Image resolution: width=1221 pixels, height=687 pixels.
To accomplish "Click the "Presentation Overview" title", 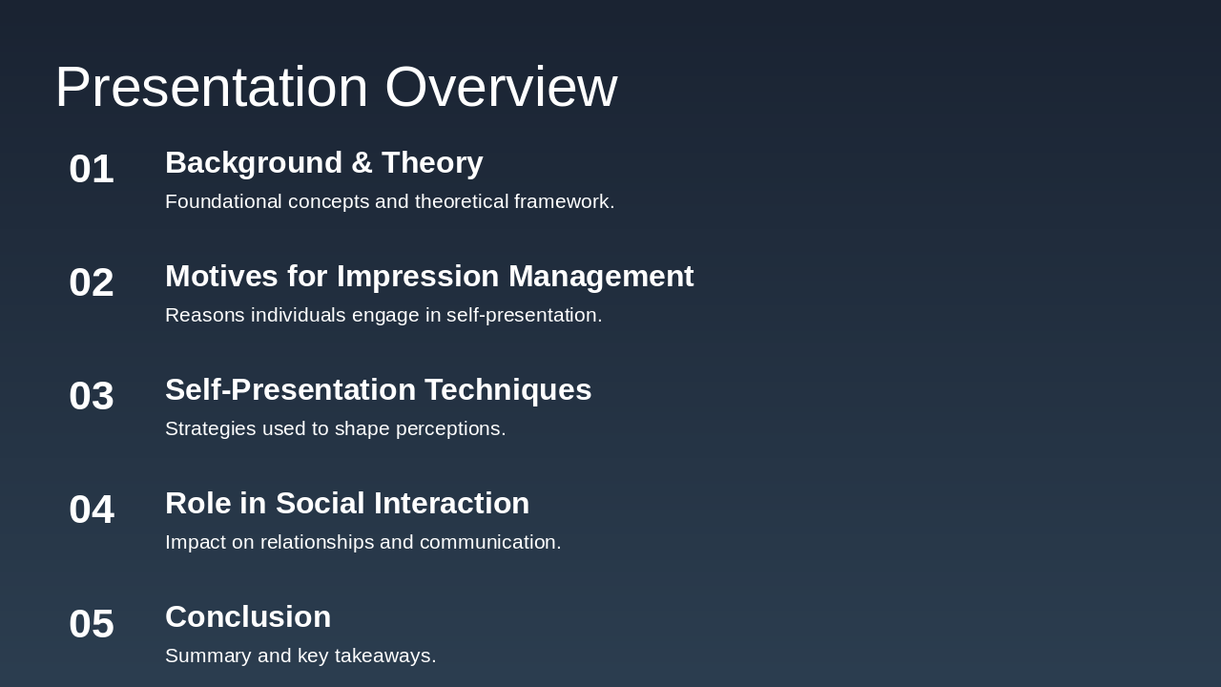I will coord(336,87).
